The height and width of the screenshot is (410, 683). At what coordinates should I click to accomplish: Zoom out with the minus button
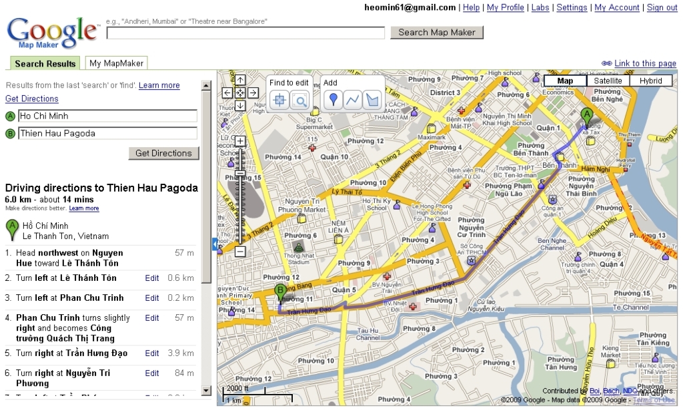pyautogui.click(x=240, y=251)
